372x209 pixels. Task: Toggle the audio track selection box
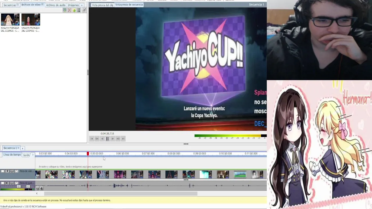pyautogui.click(x=3, y=183)
